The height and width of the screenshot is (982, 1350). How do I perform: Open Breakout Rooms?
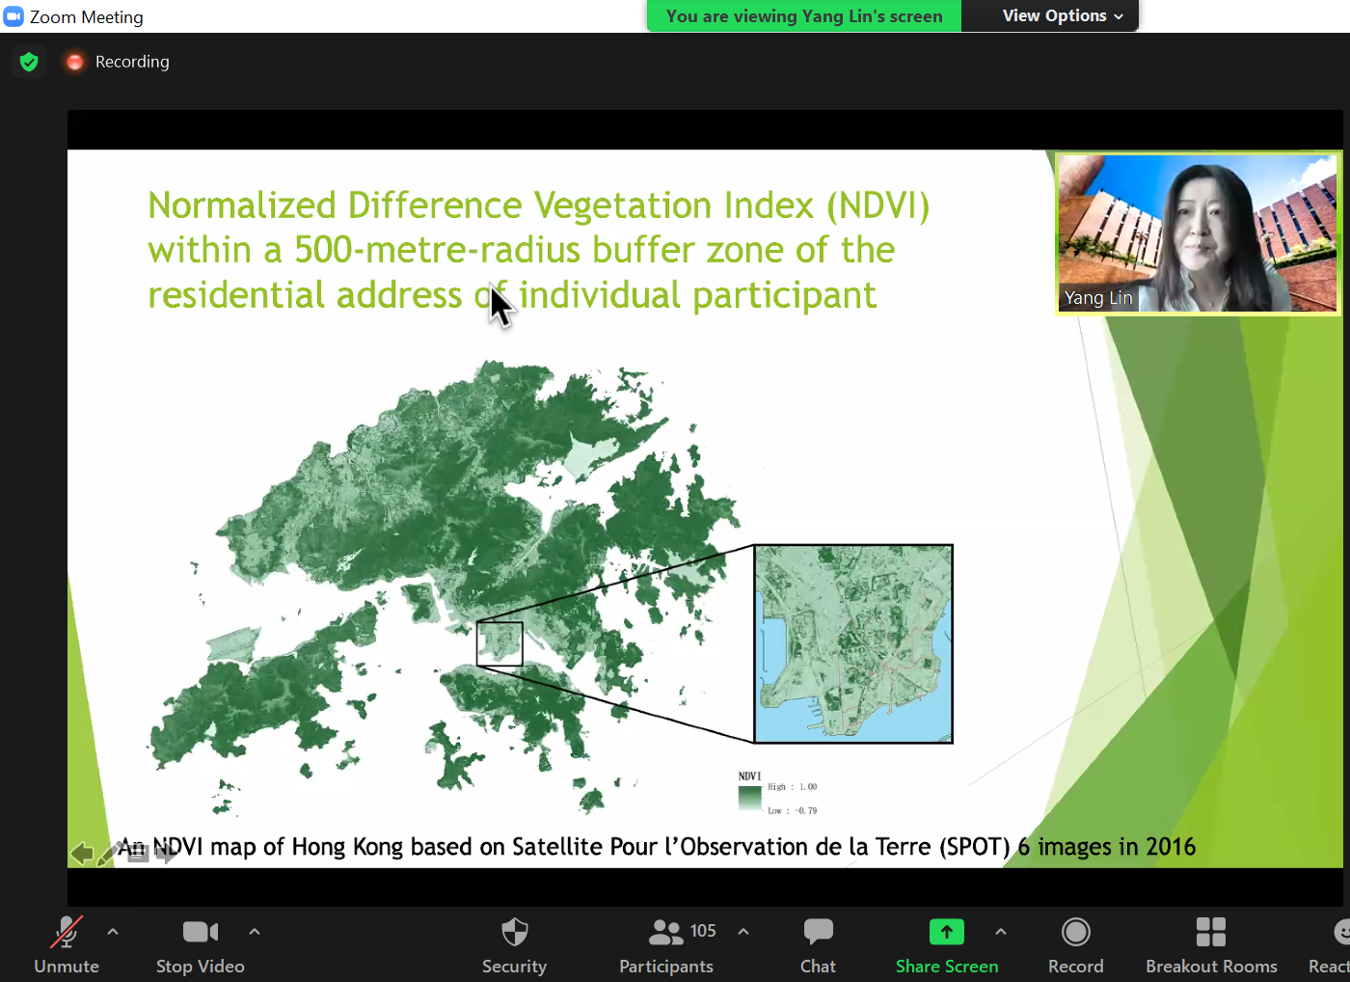pyautogui.click(x=1211, y=944)
